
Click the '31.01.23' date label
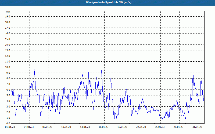197,127
